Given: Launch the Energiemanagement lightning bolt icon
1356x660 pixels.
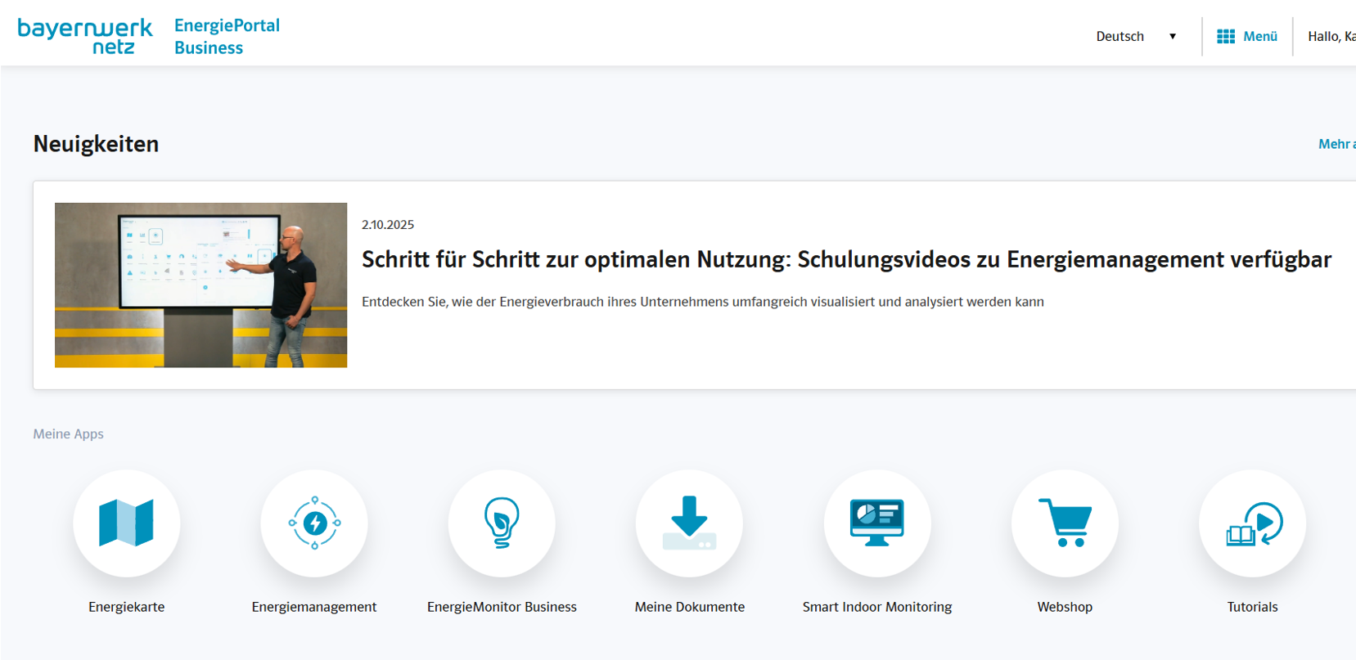Looking at the screenshot, I should point(314,523).
